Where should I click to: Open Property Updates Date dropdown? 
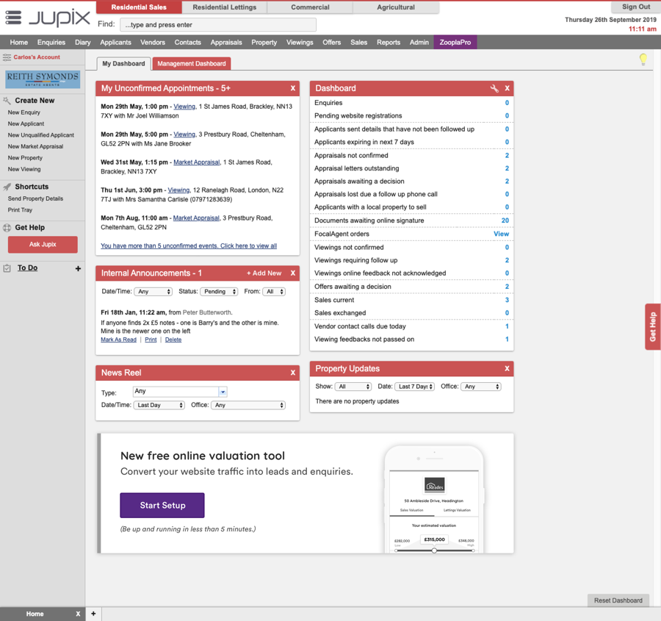point(415,387)
